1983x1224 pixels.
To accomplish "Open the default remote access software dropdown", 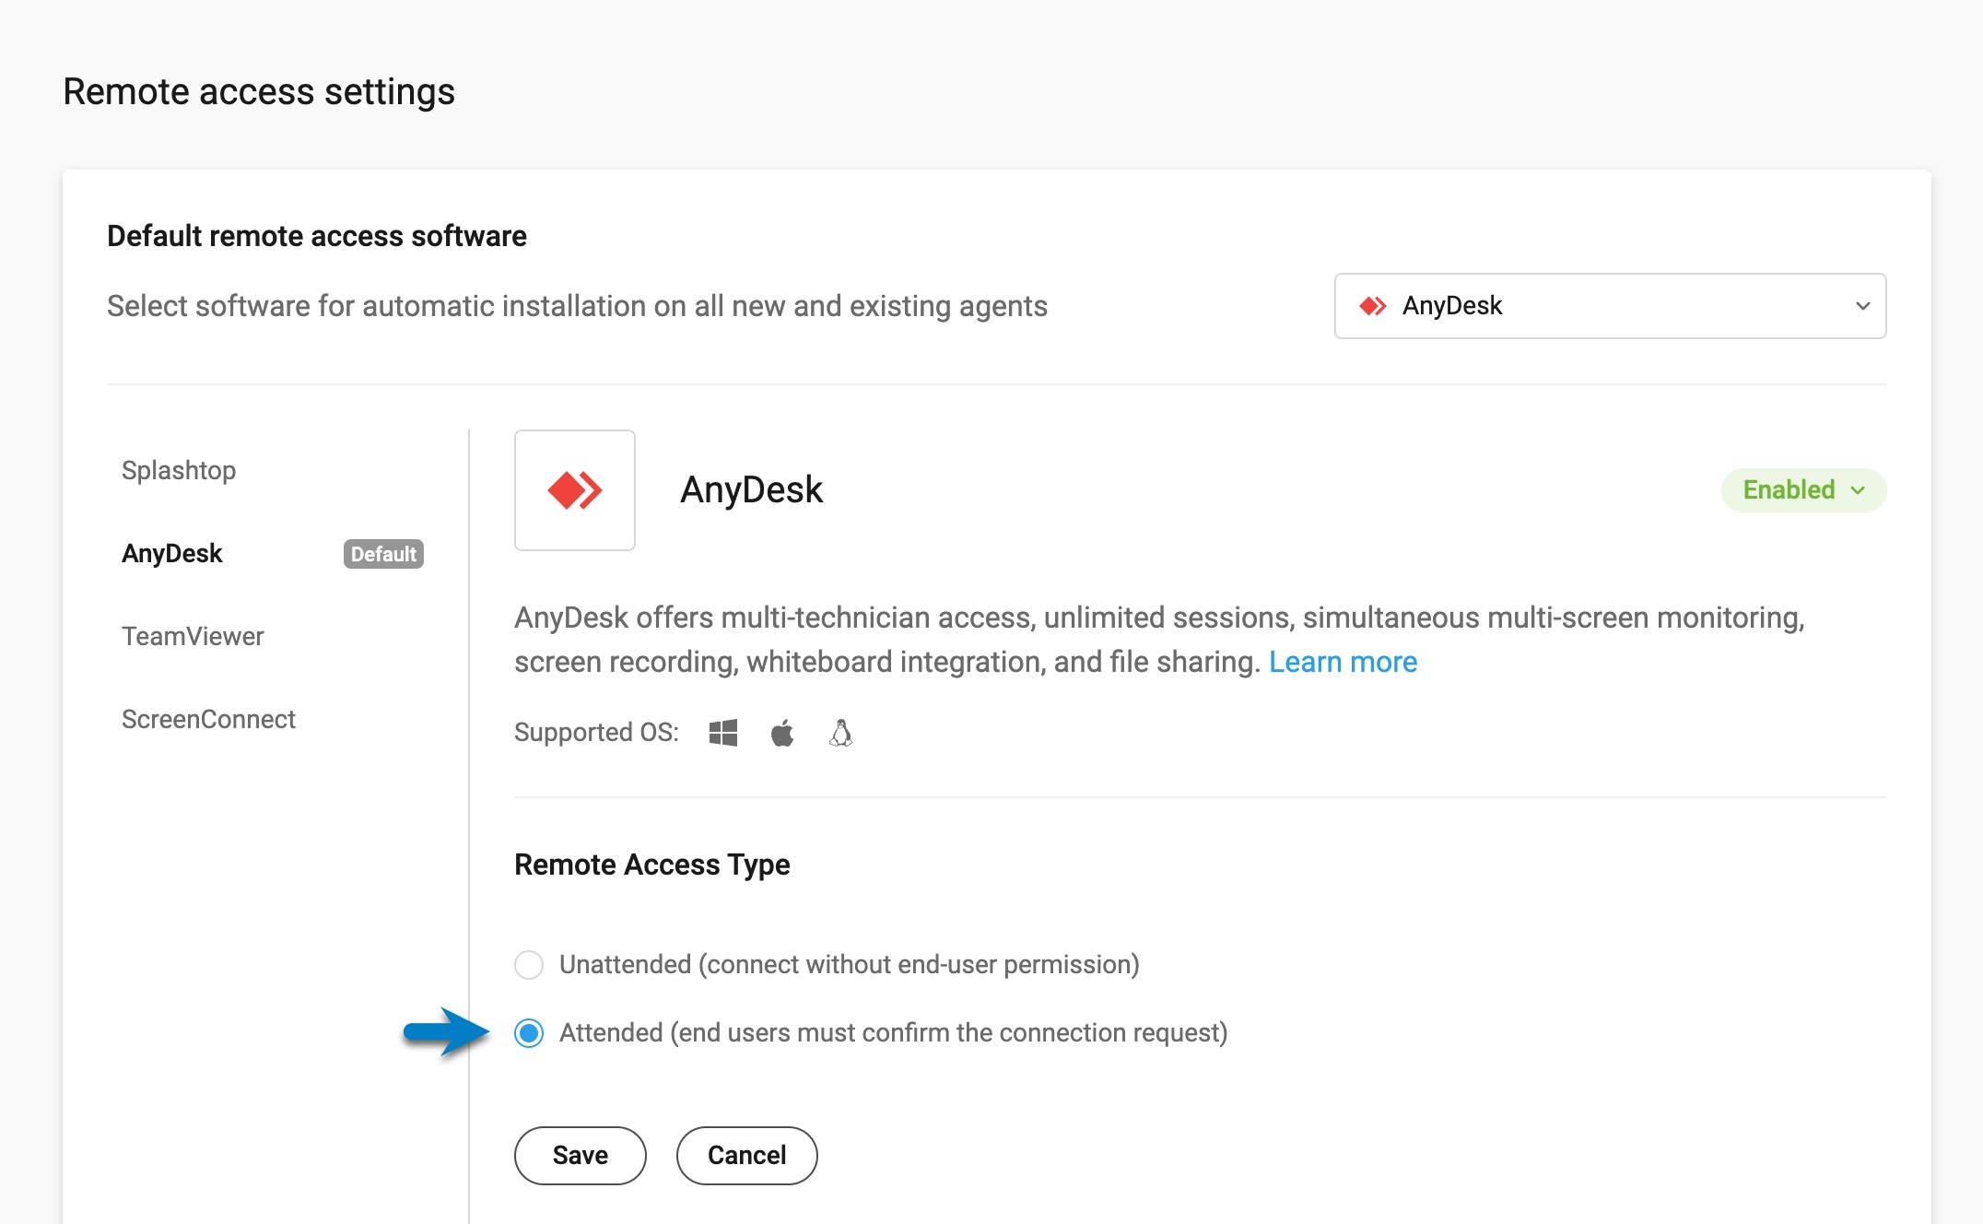I will click(1608, 305).
